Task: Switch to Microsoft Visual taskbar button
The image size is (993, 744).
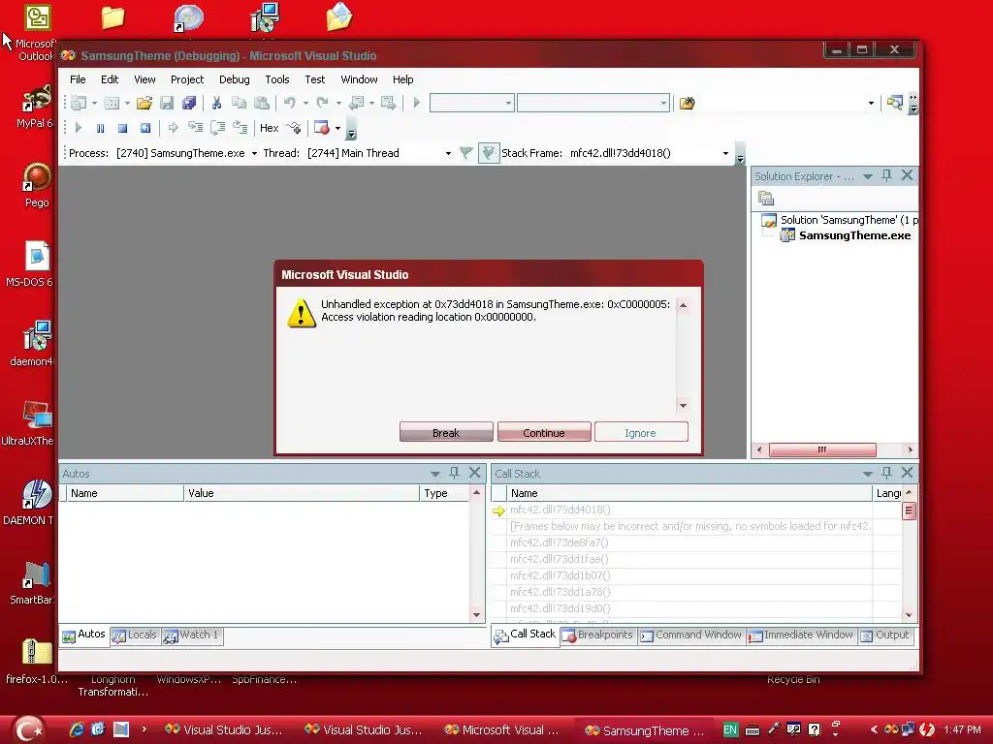Action: 501,730
